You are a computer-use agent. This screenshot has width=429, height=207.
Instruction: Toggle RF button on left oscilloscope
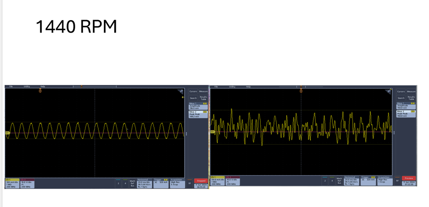pos(190,183)
